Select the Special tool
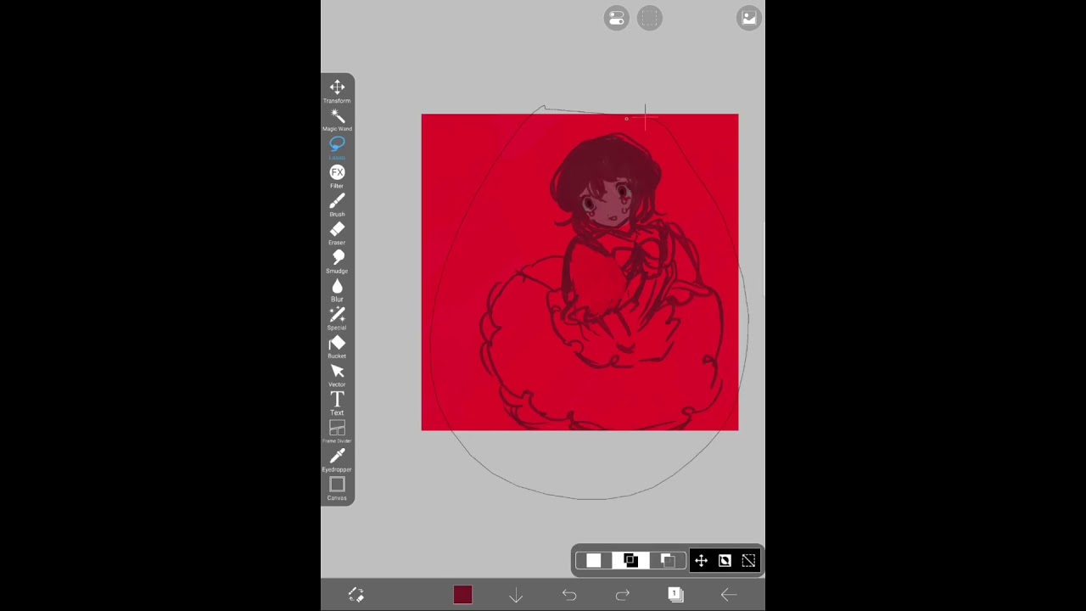This screenshot has width=1086, height=611. pos(337,317)
